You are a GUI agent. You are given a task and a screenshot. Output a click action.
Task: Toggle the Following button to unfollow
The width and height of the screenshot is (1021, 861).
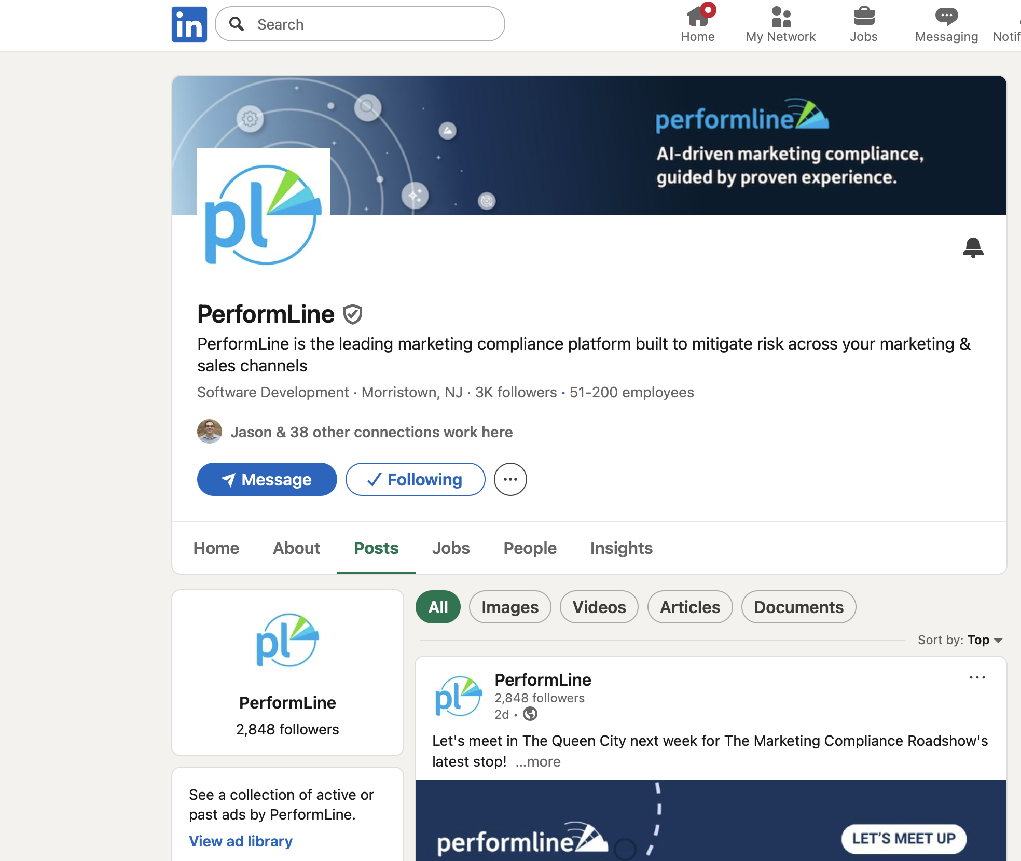[415, 479]
